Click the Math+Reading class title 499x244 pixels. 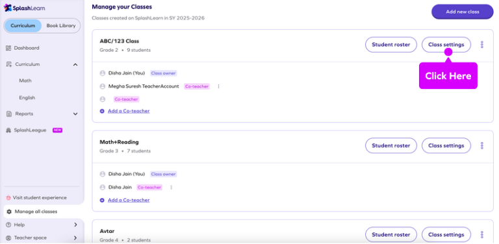coord(120,142)
